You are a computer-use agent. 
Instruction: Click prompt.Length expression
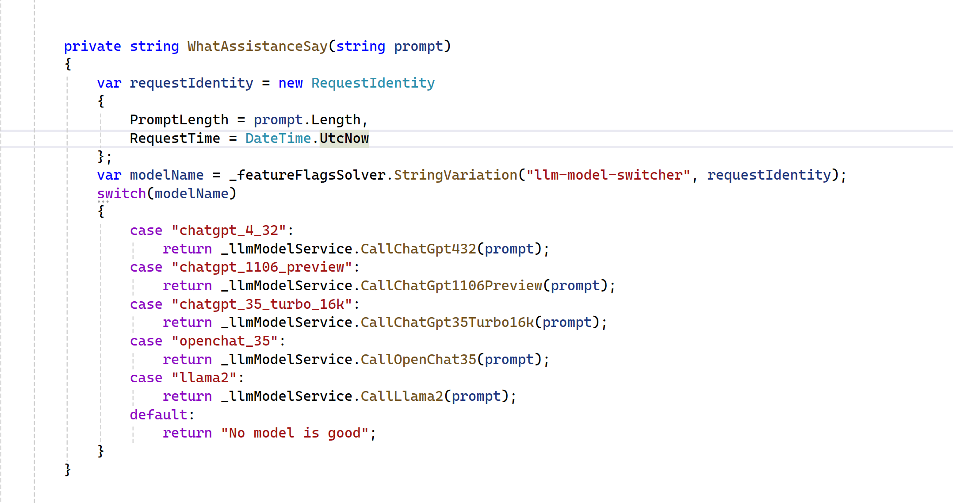[307, 120]
